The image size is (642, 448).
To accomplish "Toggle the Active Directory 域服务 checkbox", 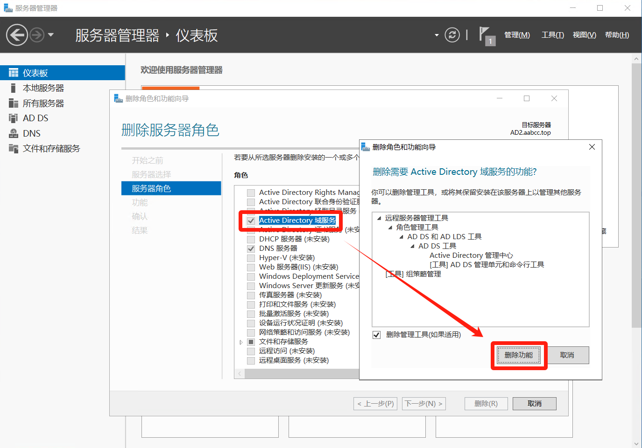I will (251, 221).
